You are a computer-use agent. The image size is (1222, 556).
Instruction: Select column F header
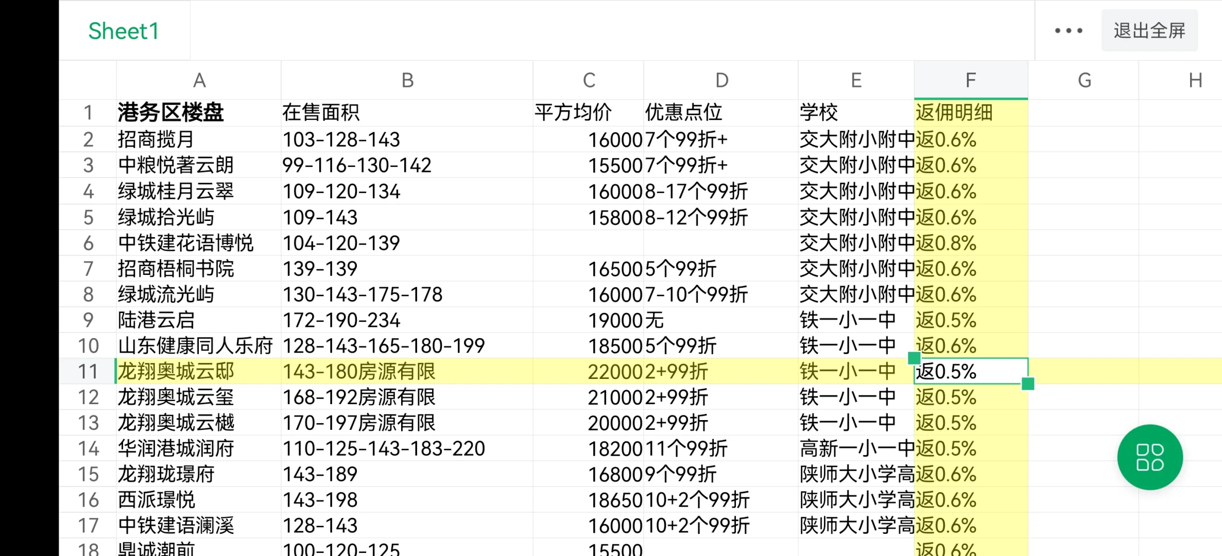971,80
